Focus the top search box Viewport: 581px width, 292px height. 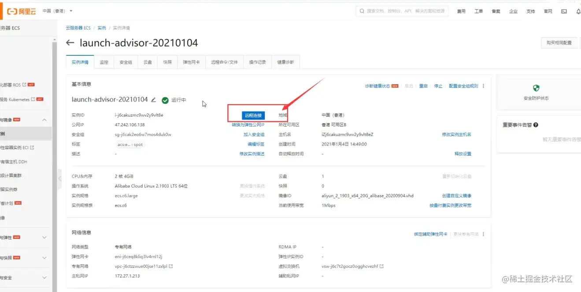point(402,11)
